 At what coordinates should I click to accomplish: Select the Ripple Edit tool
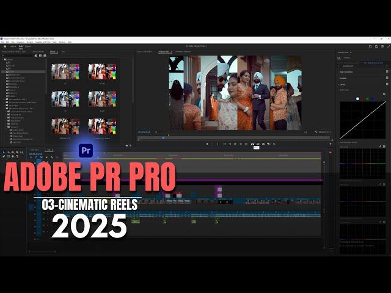[13, 152]
